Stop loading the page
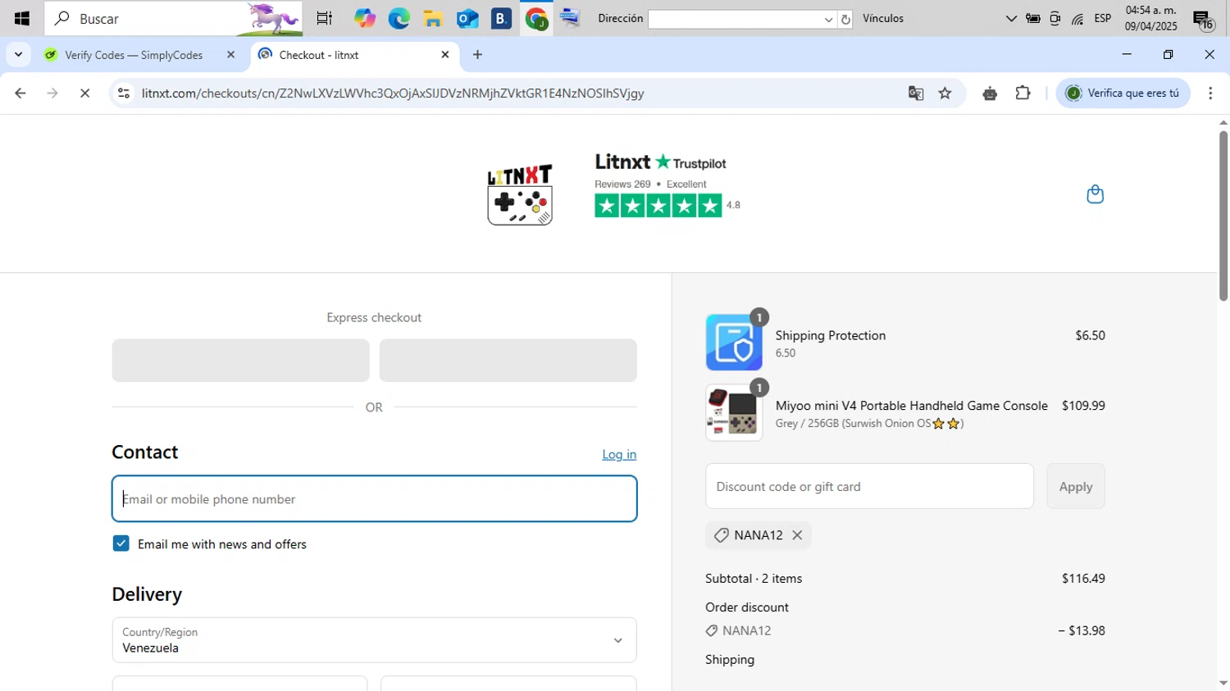The image size is (1230, 691). (84, 93)
